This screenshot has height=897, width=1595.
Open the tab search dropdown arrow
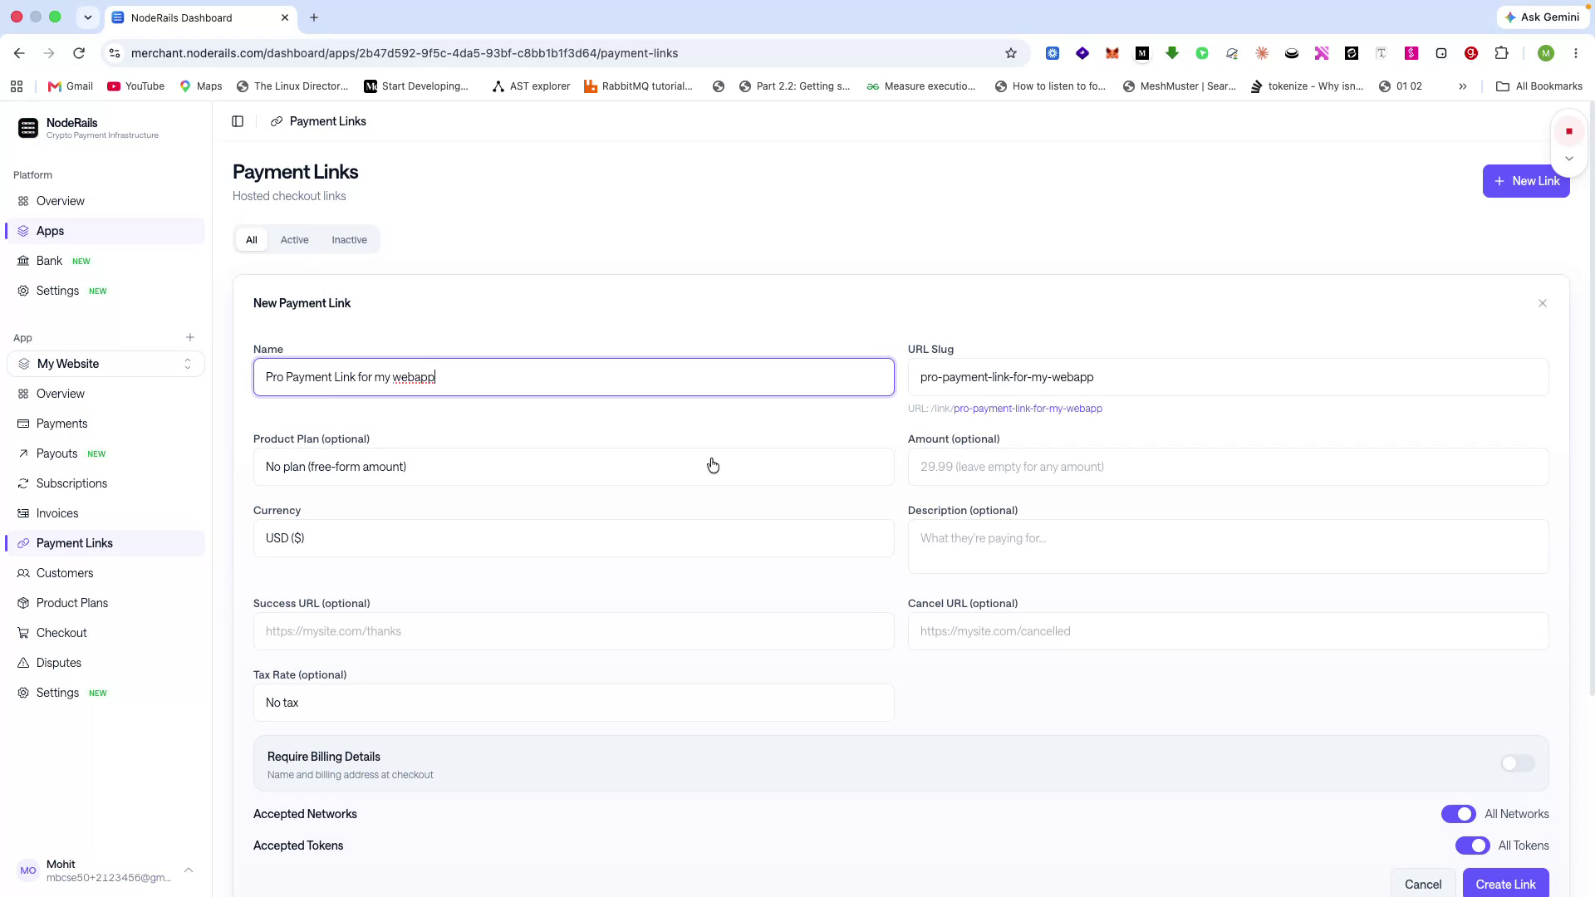pos(87,17)
